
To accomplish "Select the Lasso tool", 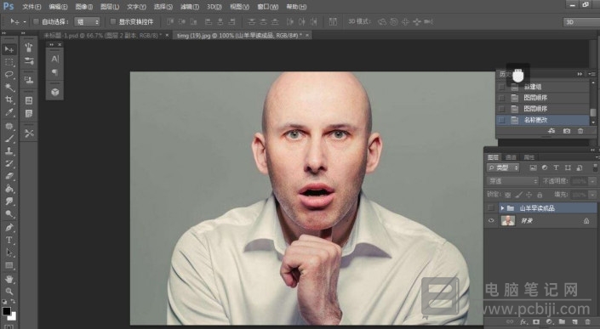I will point(9,75).
